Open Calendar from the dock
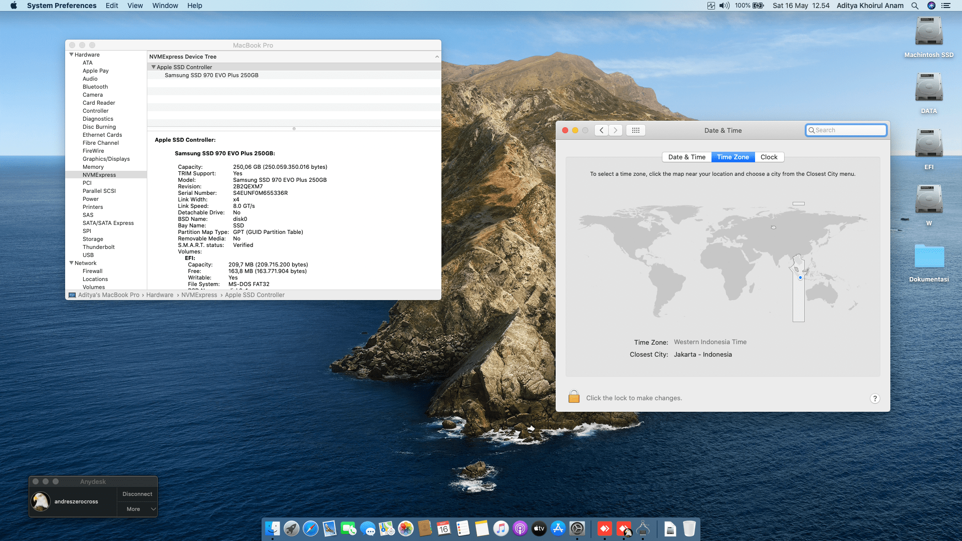962x541 pixels. 444,528
